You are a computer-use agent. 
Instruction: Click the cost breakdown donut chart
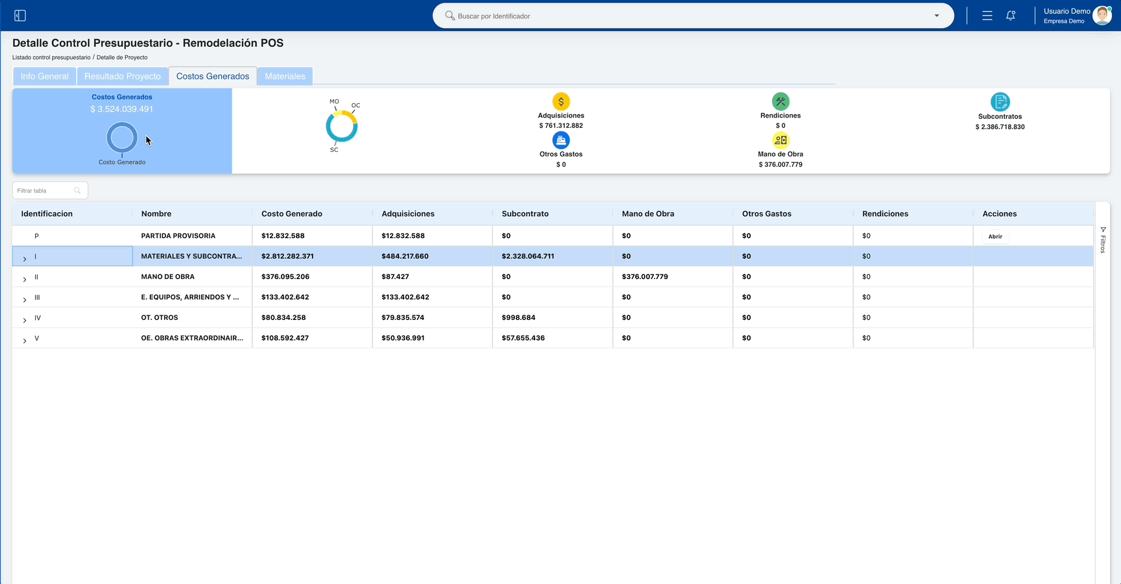pos(341,127)
